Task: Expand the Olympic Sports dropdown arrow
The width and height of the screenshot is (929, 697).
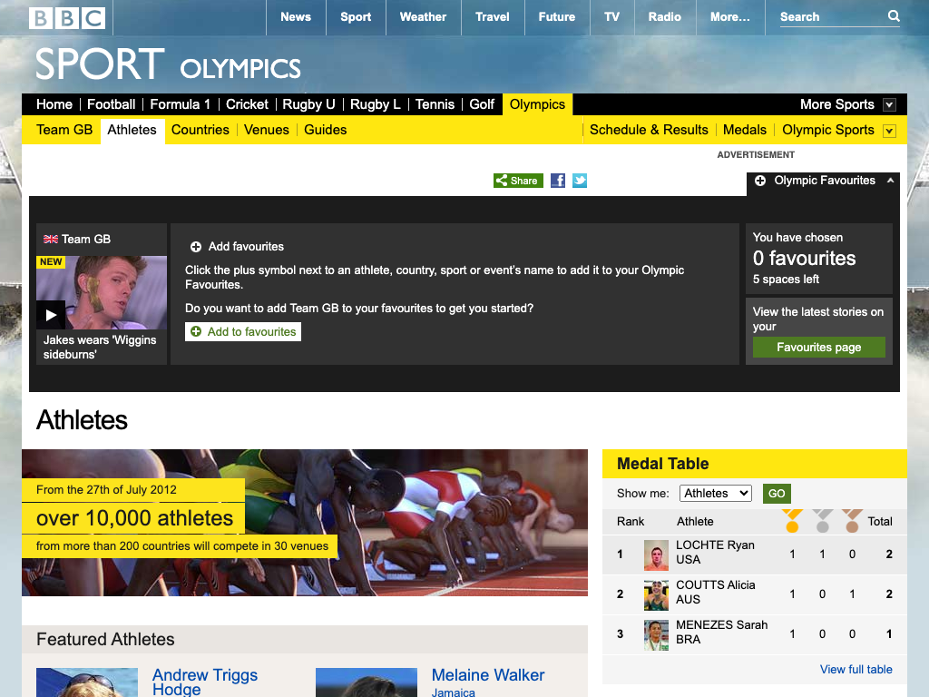Action: tap(889, 131)
